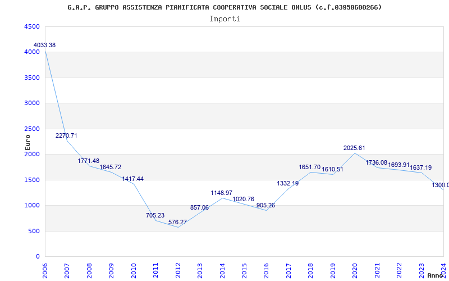Click the 4033.38 data label for 2006
The width and height of the screenshot is (449, 281).
click(x=45, y=45)
